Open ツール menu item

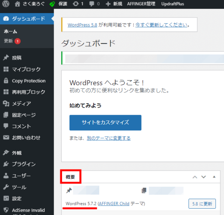[x=19, y=187]
